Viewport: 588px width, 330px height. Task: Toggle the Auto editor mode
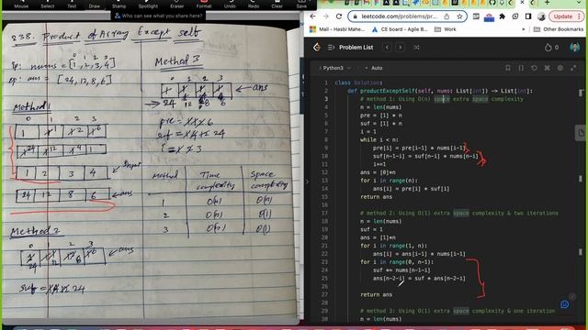click(374, 68)
